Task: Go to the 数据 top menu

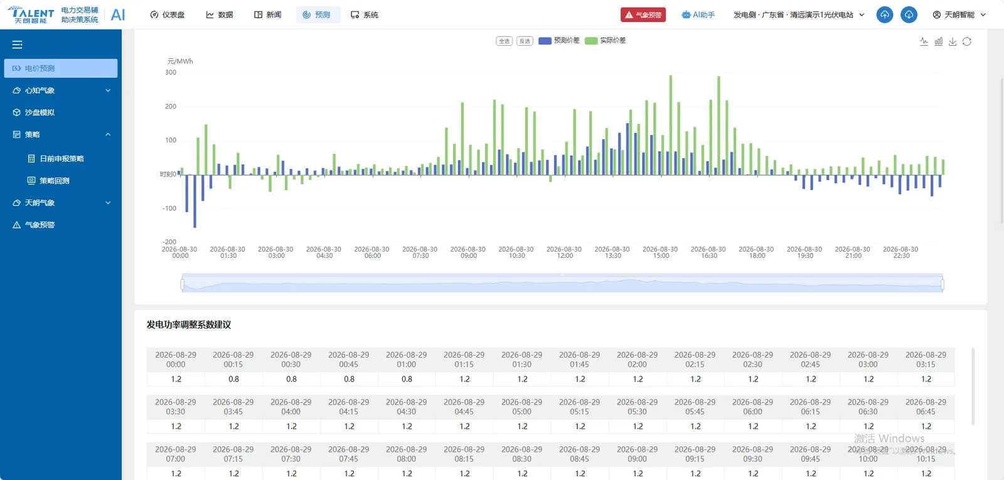Action: click(220, 14)
